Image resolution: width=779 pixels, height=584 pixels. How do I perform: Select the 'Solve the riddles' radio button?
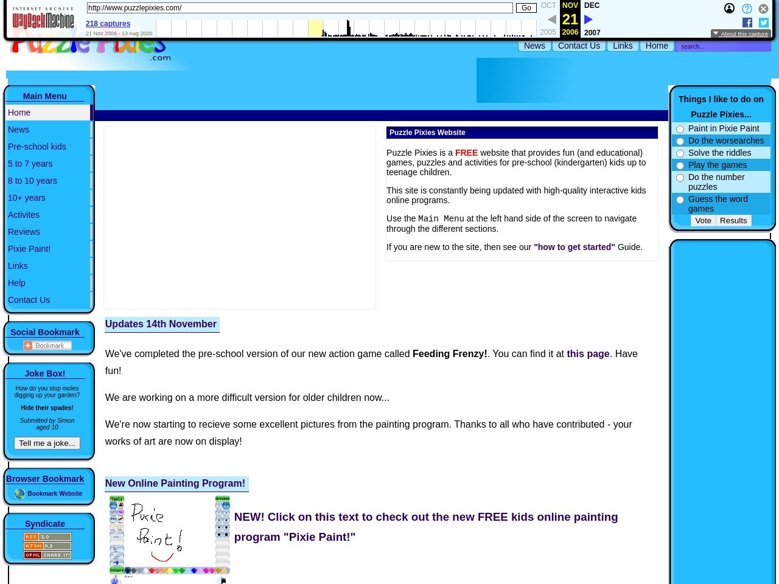pos(680,153)
